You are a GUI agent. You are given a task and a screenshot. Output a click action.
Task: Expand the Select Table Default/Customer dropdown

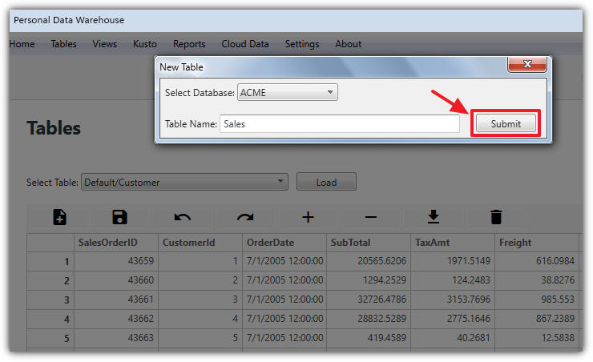184,182
